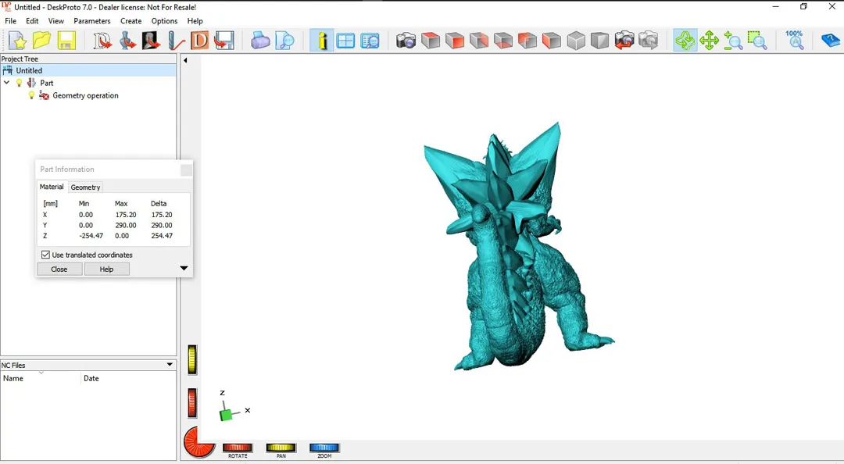844x464 pixels.
Task: Select the plain light-grey isometric cube icon
Action: point(576,41)
